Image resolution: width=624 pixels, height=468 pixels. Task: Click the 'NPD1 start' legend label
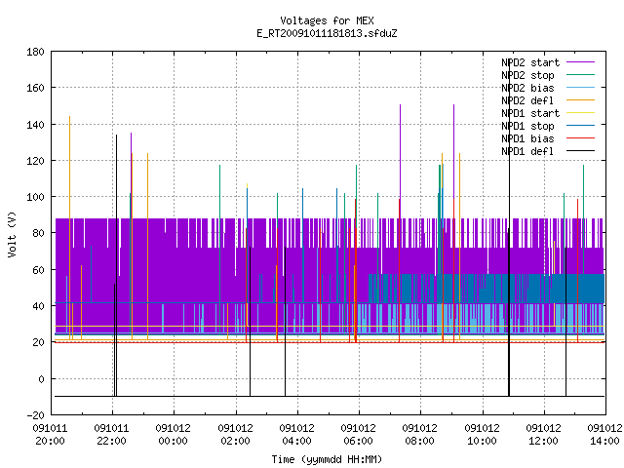(x=530, y=113)
